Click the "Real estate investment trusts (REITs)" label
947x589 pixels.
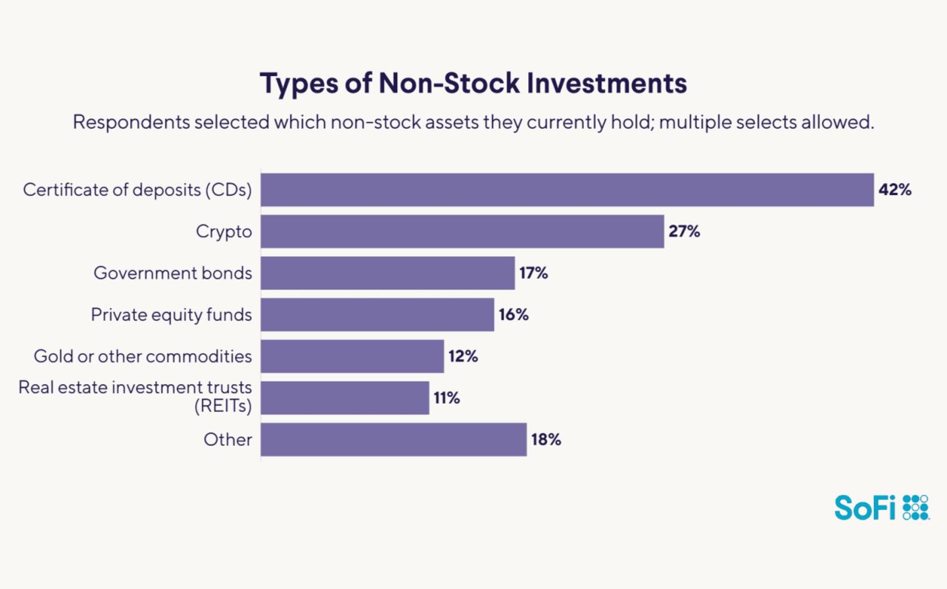[135, 397]
